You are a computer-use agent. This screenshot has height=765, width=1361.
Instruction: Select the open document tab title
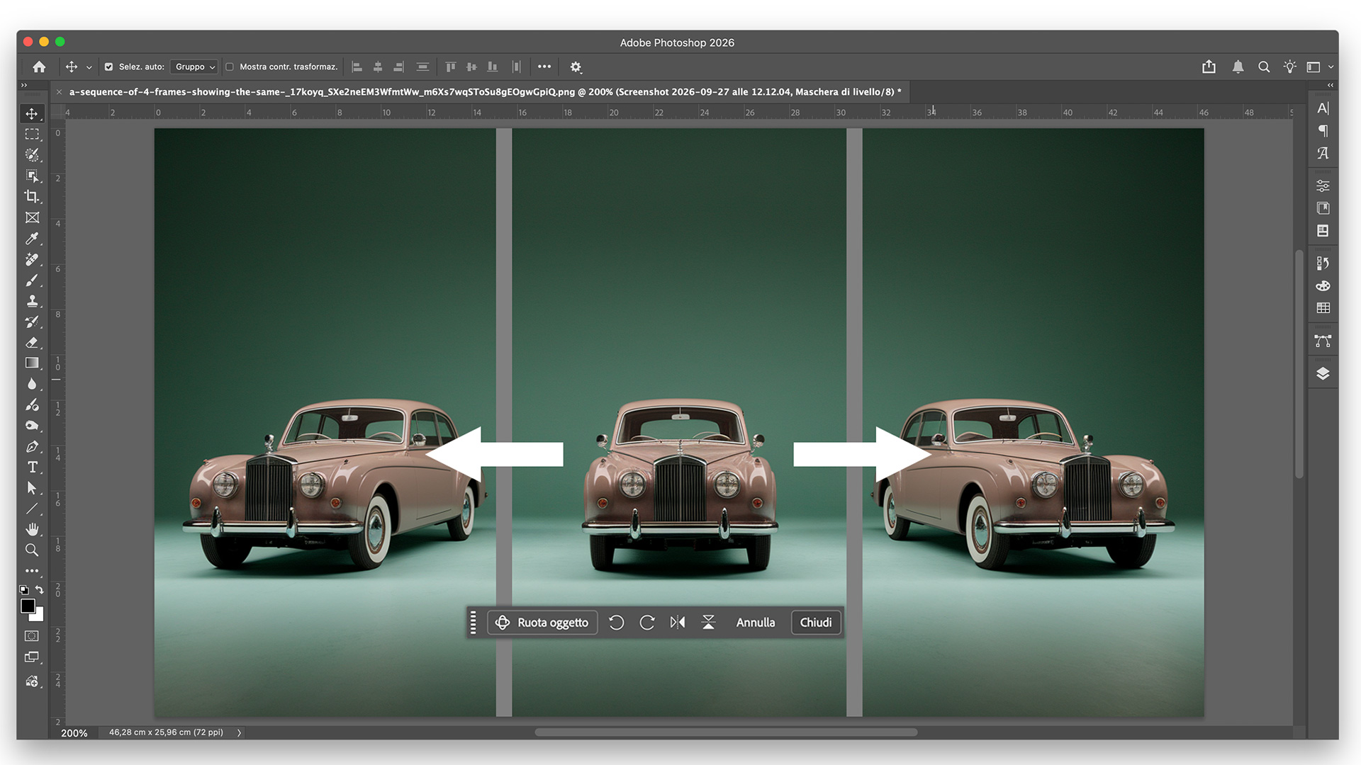click(485, 92)
